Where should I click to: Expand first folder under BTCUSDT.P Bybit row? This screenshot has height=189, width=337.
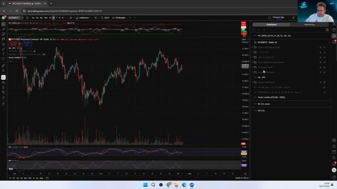point(252,47)
